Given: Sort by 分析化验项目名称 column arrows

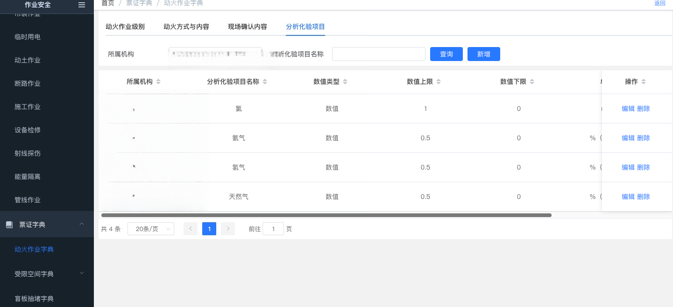Looking at the screenshot, I should coord(265,82).
